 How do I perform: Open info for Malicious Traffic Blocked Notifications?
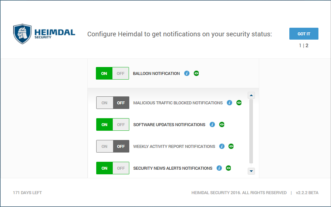(x=229, y=103)
